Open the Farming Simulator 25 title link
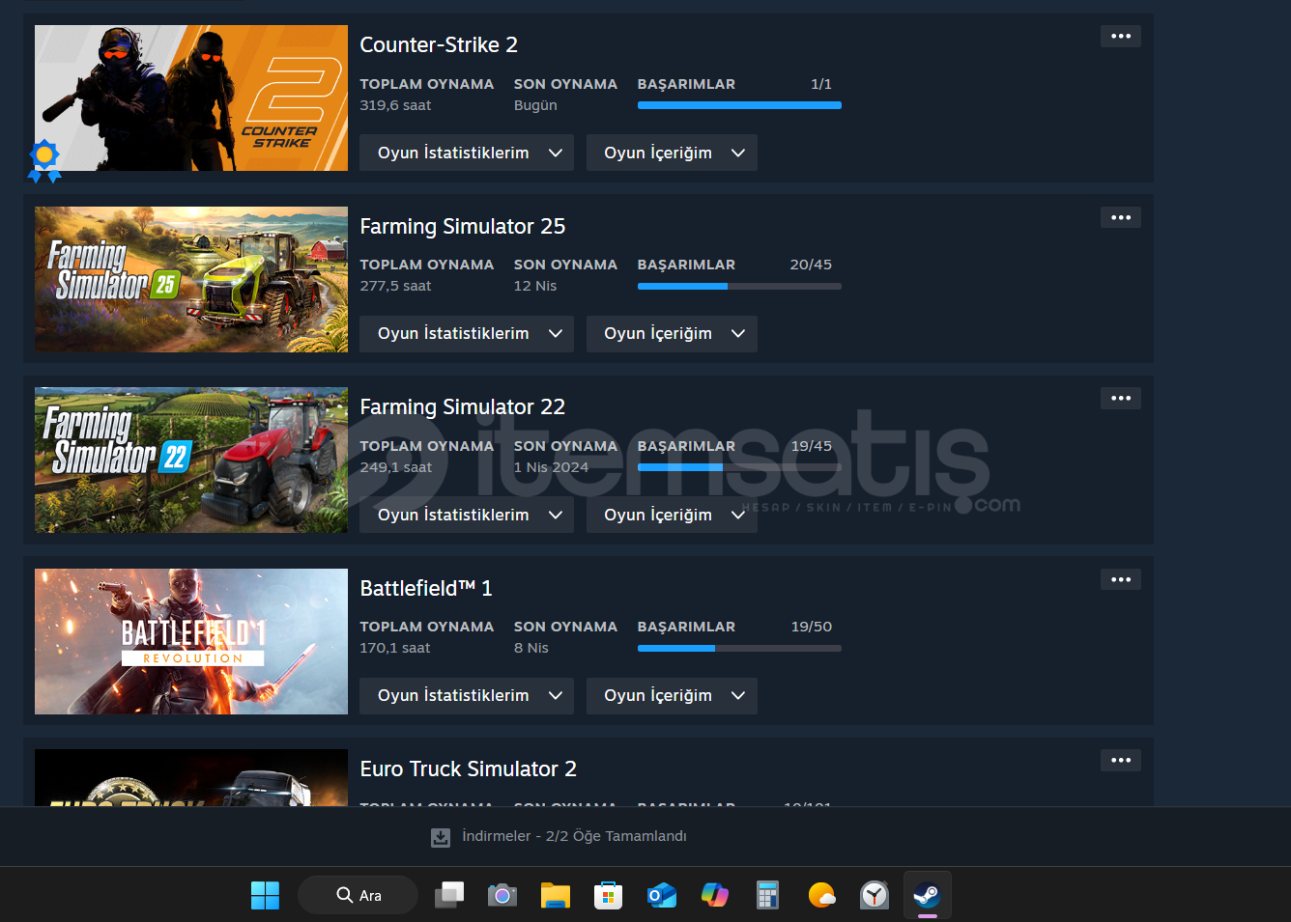Viewport: 1291px width, 922px height. [463, 226]
